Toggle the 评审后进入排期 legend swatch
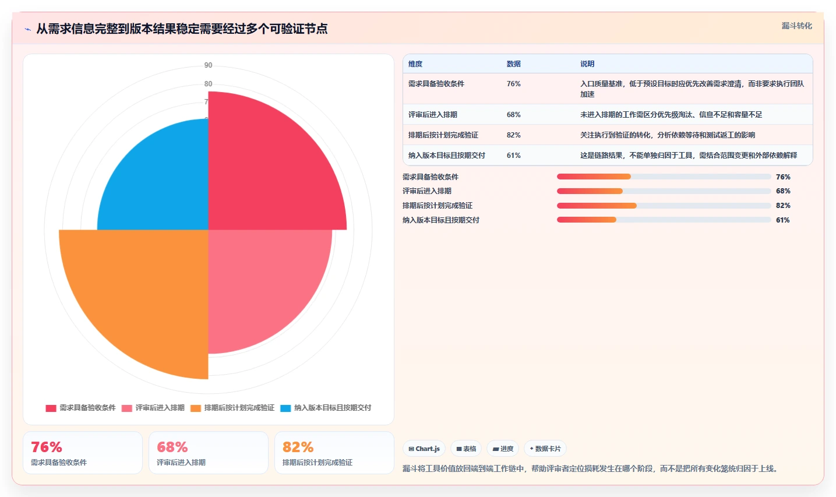Image resolution: width=836 pixels, height=497 pixels. 127,408
